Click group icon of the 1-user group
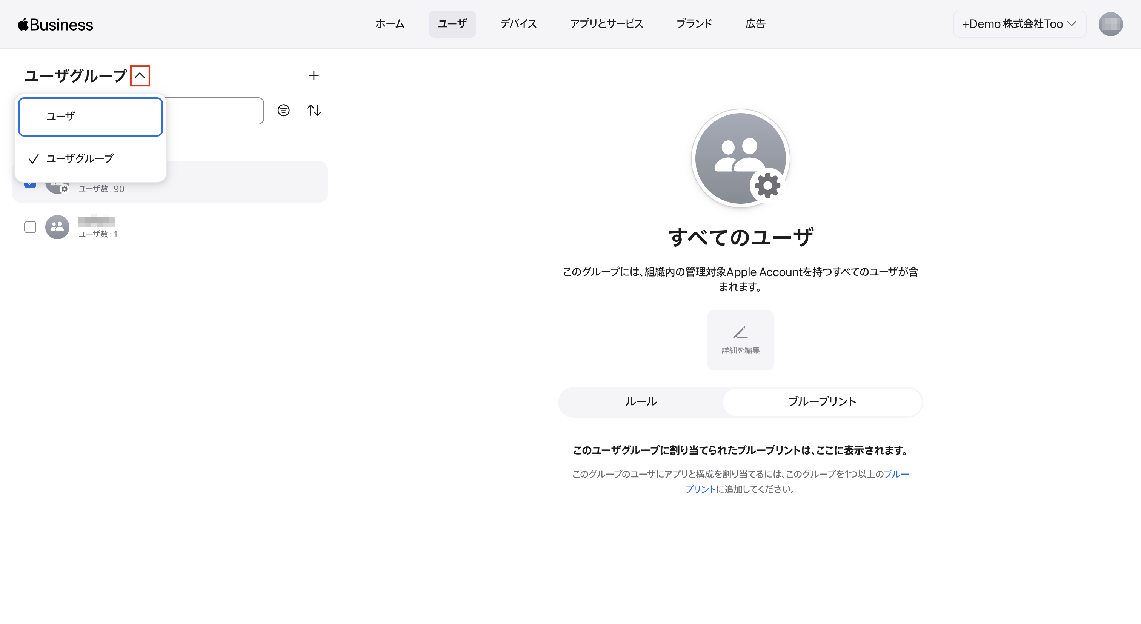The width and height of the screenshot is (1141, 624). [57, 227]
